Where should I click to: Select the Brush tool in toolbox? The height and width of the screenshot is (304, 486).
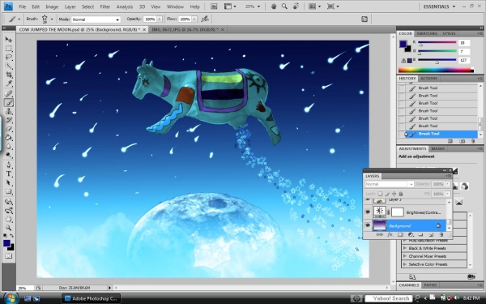[x=9, y=102]
